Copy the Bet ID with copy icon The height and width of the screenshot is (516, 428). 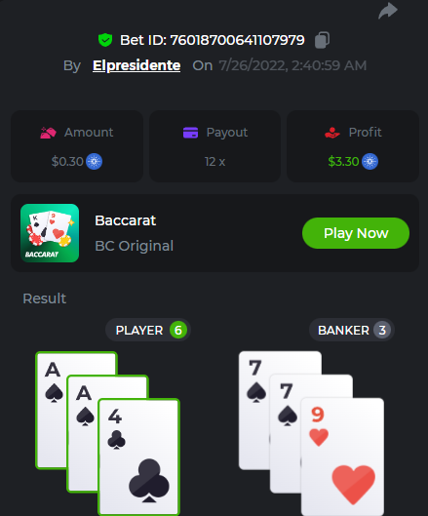(x=322, y=40)
